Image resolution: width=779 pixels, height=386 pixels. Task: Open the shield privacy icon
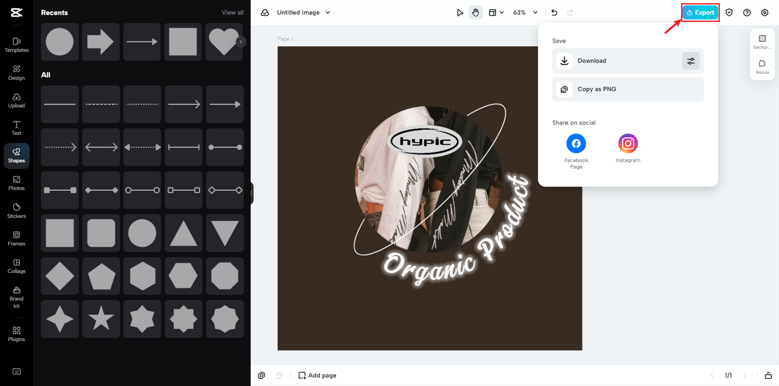click(729, 12)
